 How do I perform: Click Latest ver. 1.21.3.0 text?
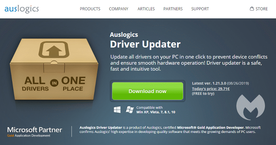209,83
